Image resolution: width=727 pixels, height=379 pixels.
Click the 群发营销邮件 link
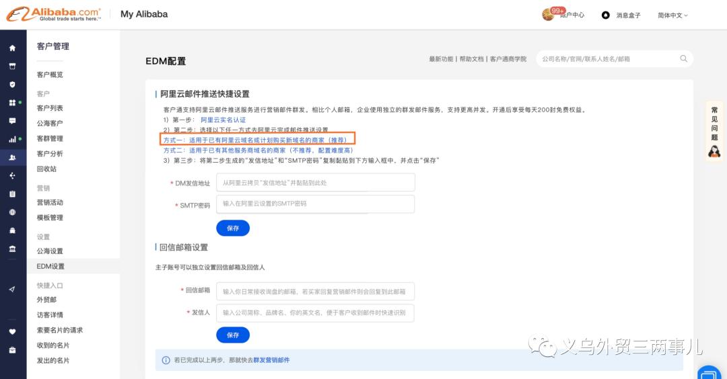271,360
